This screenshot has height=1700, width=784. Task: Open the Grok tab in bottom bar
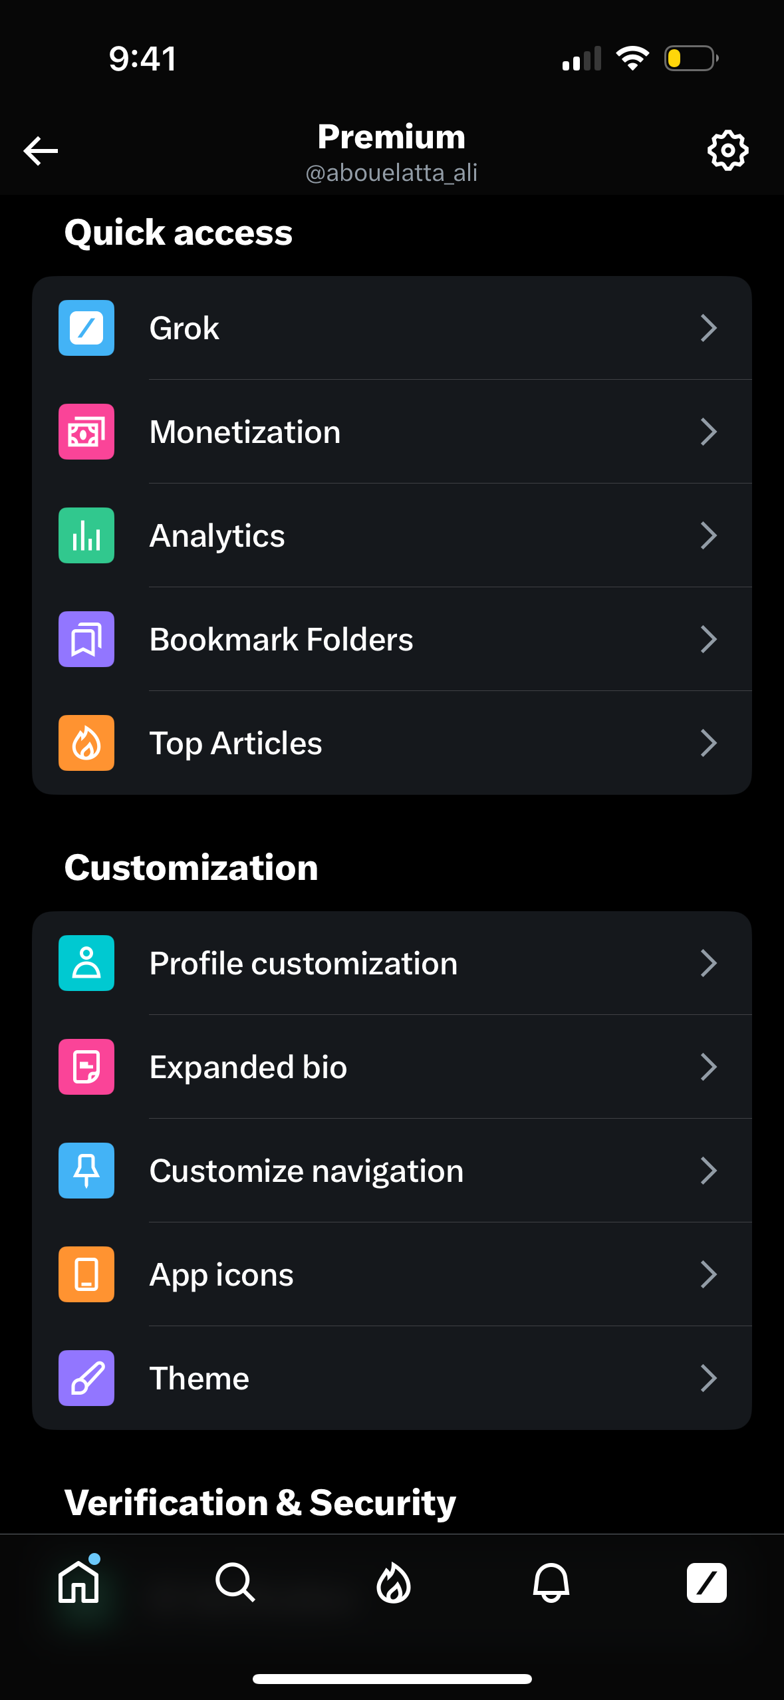point(706,1582)
